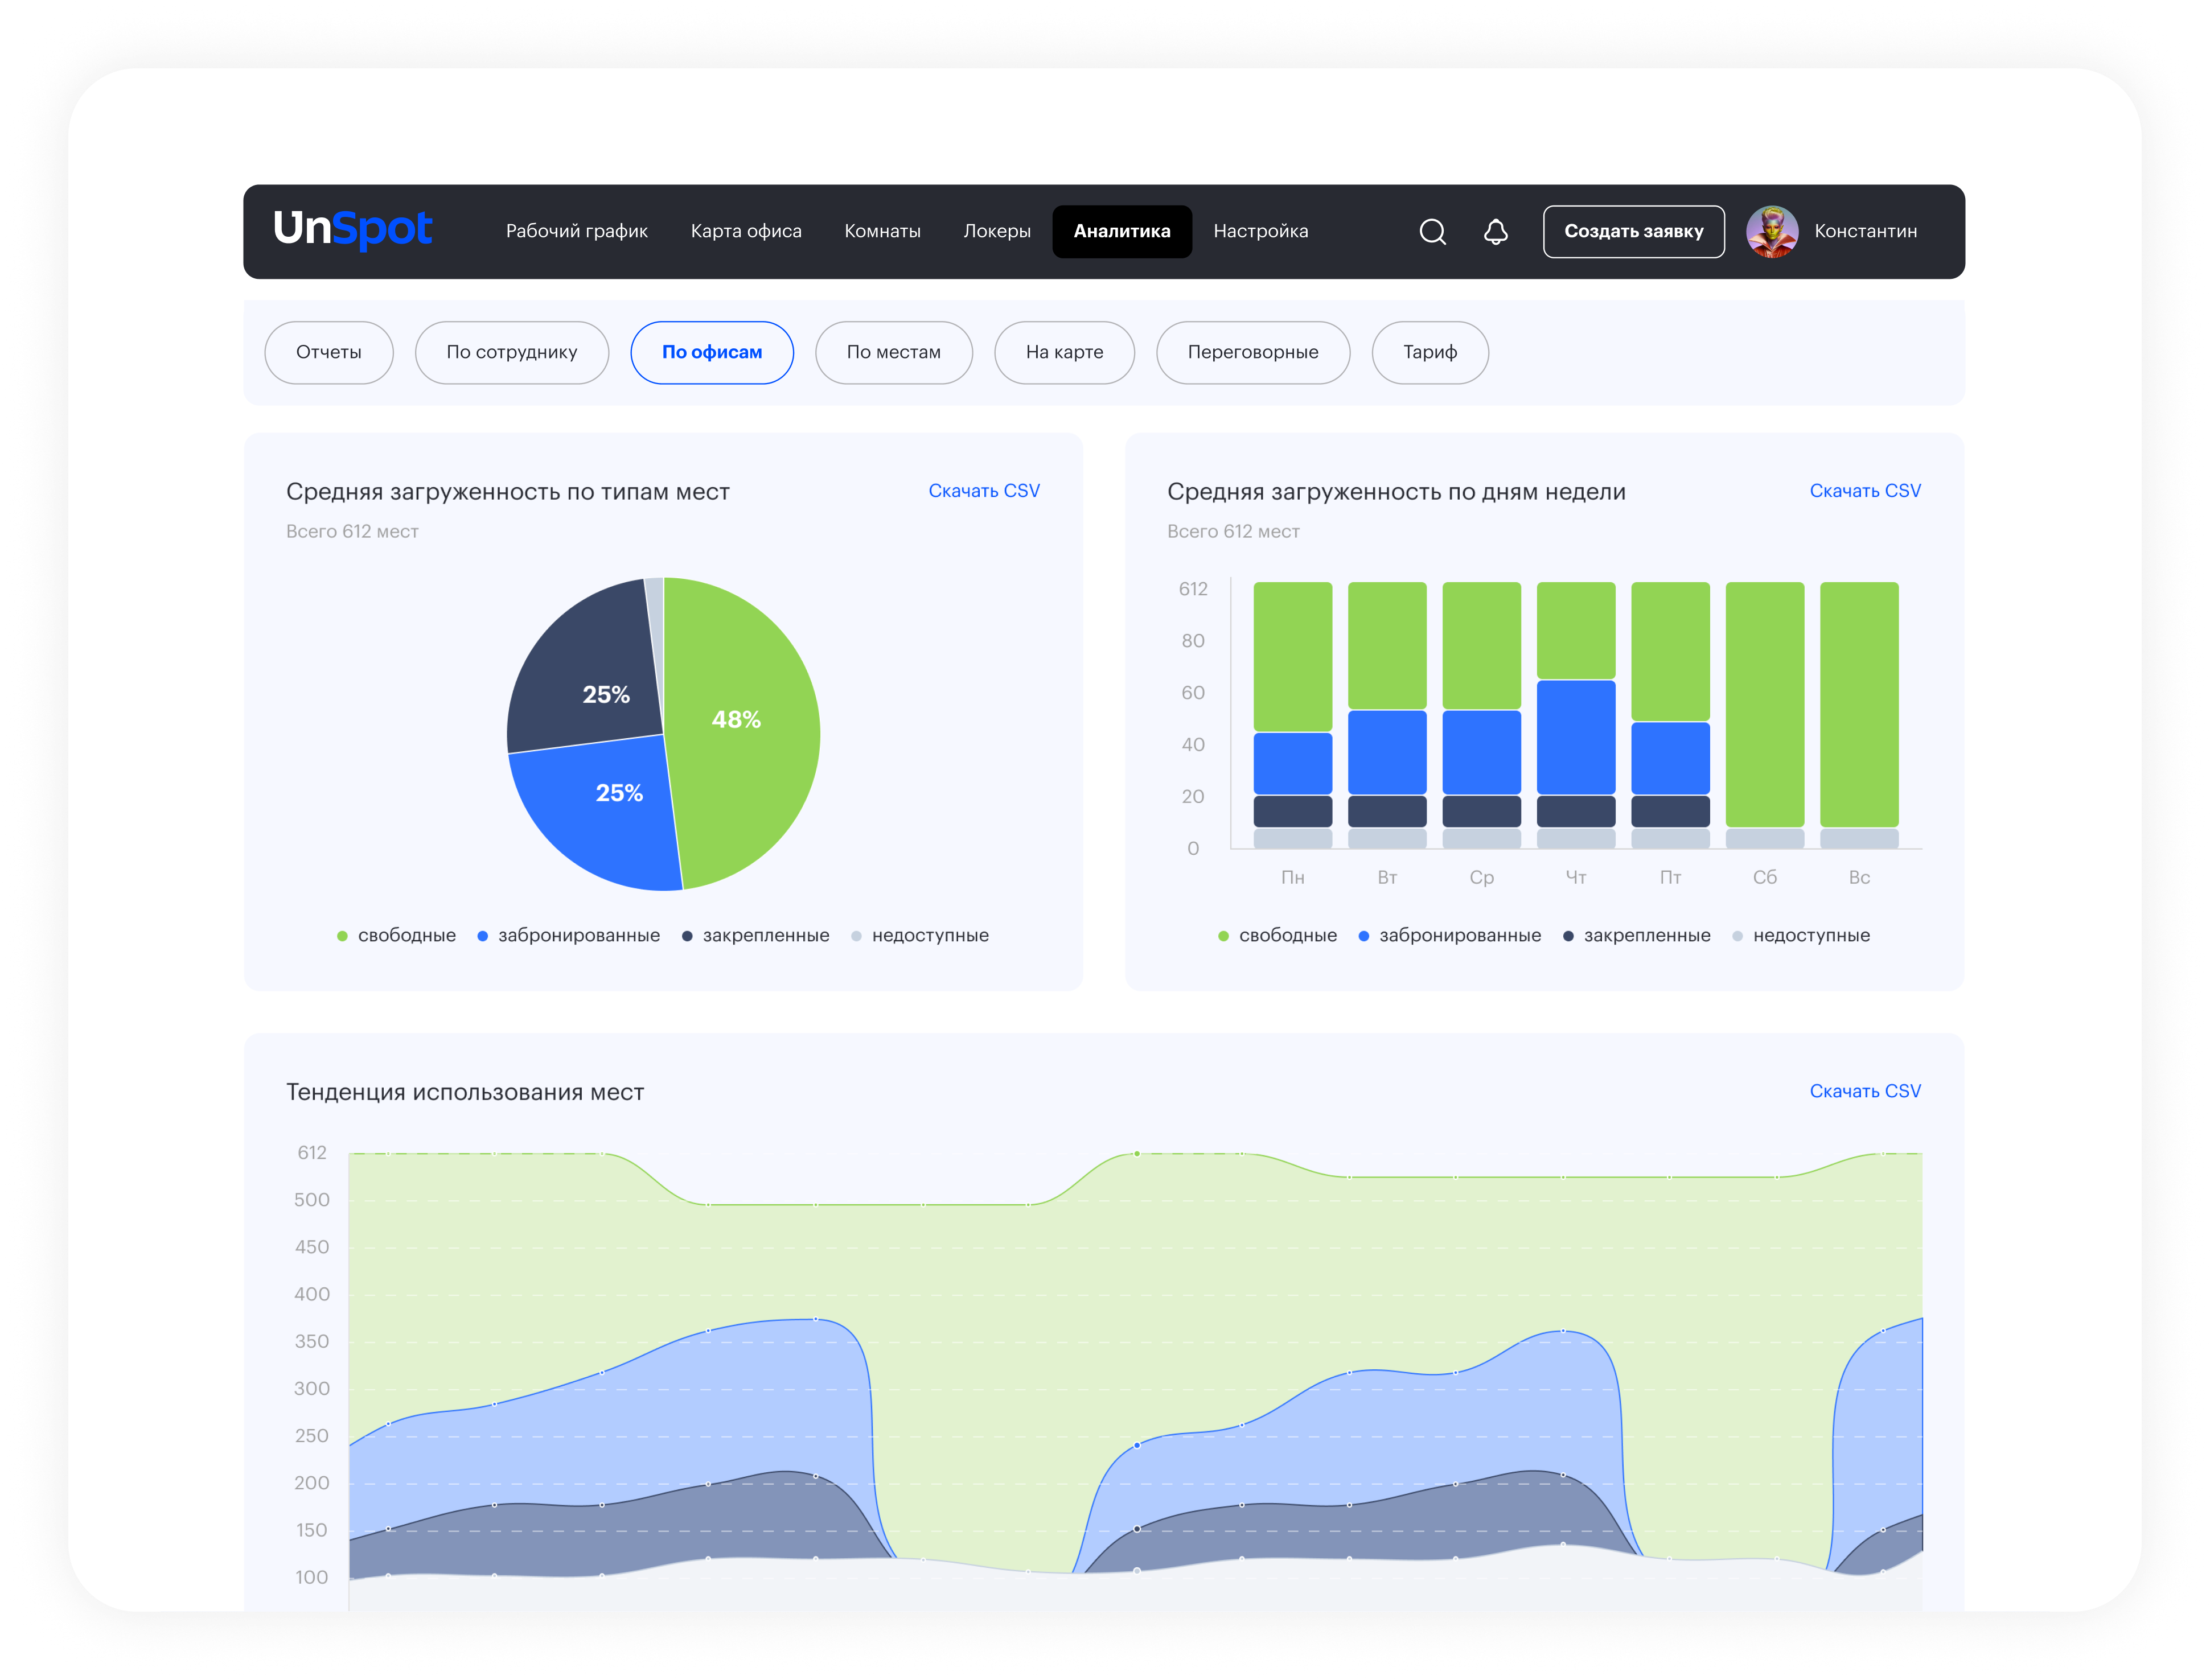Go to Карта офиса section

(745, 232)
